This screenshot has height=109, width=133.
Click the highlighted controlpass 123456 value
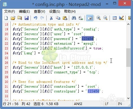tap(93, 91)
